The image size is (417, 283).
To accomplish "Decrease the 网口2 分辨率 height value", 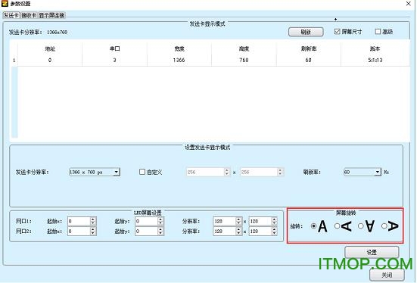I will 275,233.
